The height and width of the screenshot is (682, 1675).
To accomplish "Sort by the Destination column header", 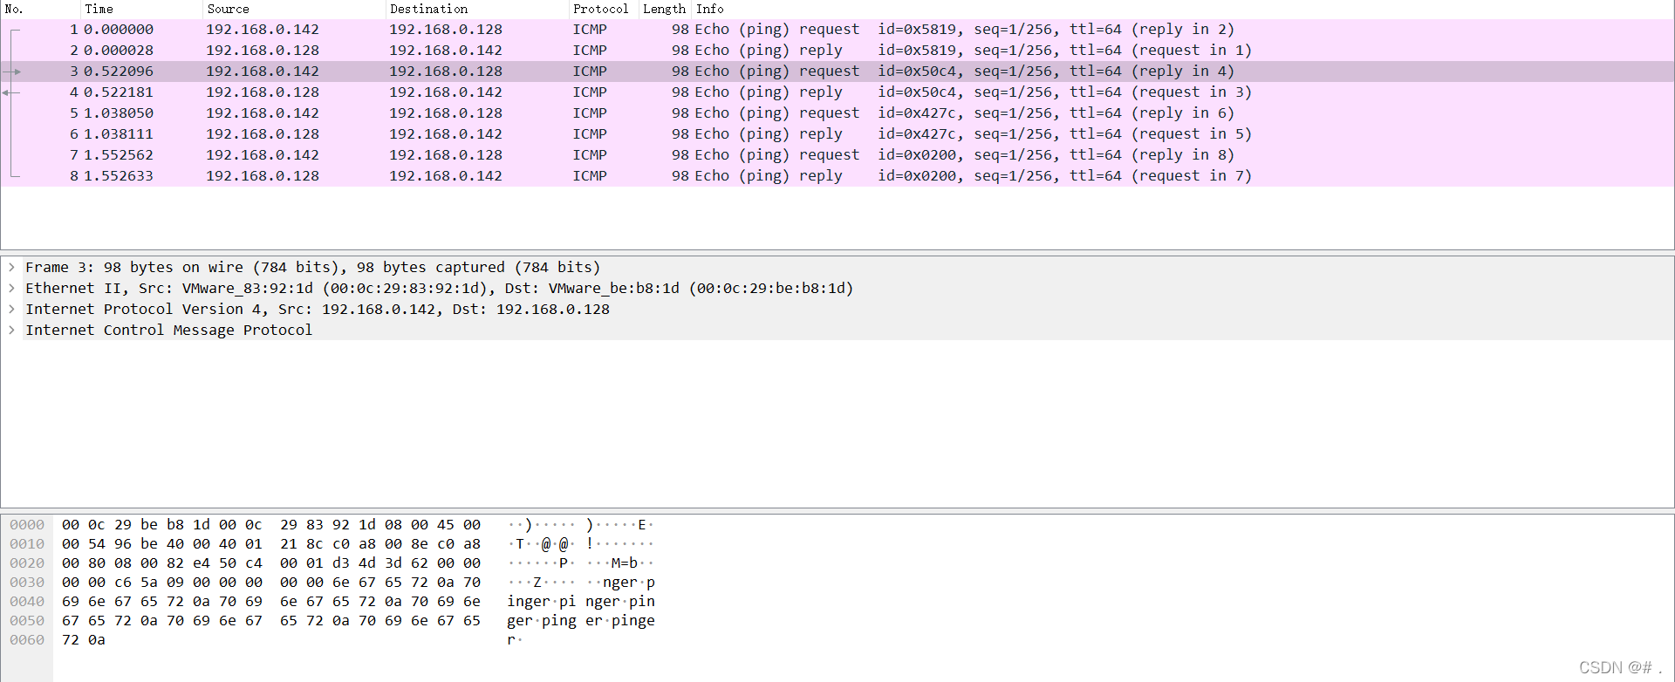I will click(x=476, y=9).
